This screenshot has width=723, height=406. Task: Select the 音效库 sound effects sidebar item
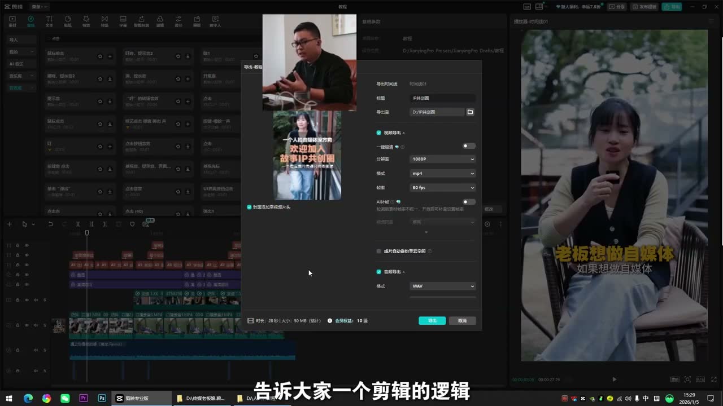point(22,87)
